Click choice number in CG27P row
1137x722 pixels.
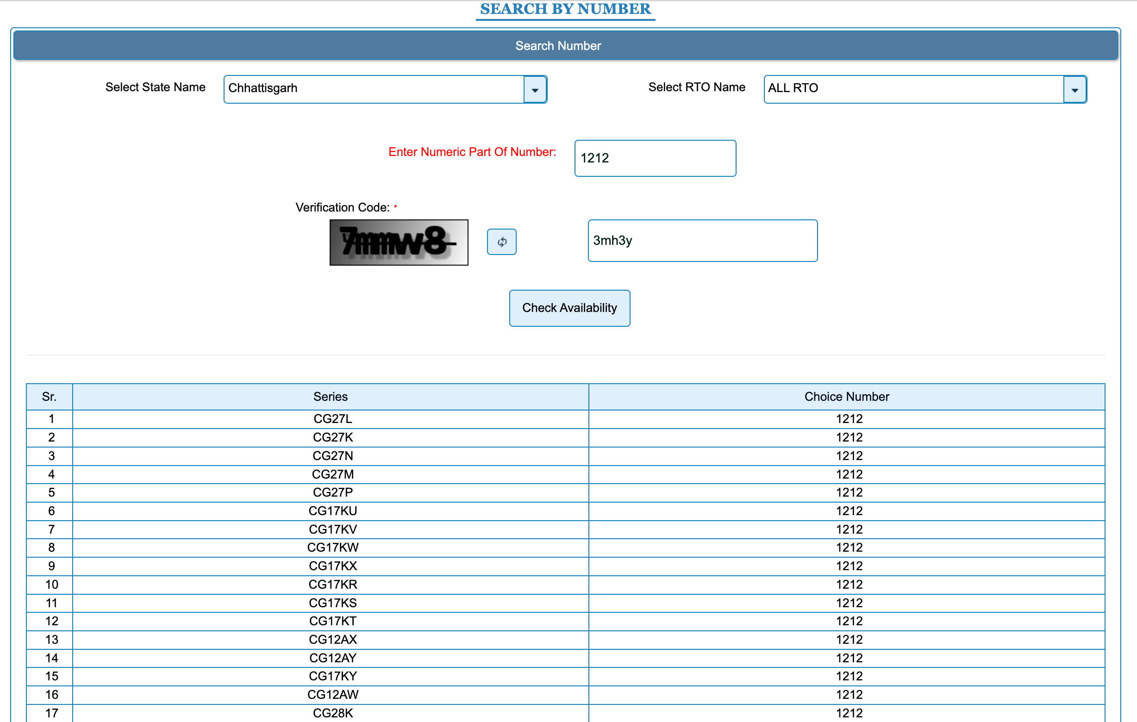click(849, 492)
